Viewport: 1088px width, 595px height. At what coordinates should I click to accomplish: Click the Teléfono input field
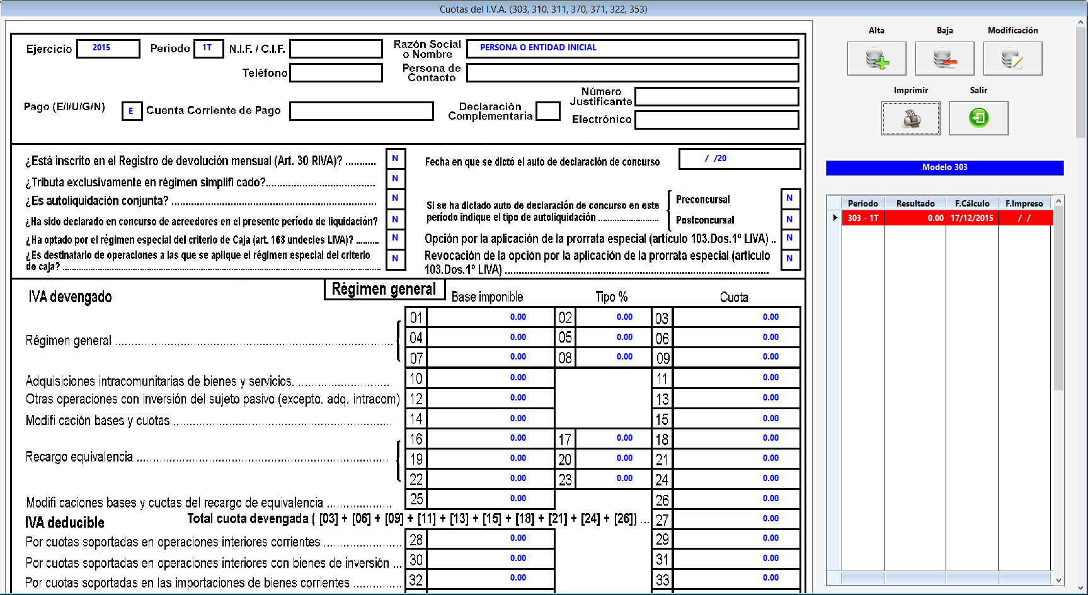[x=336, y=72]
